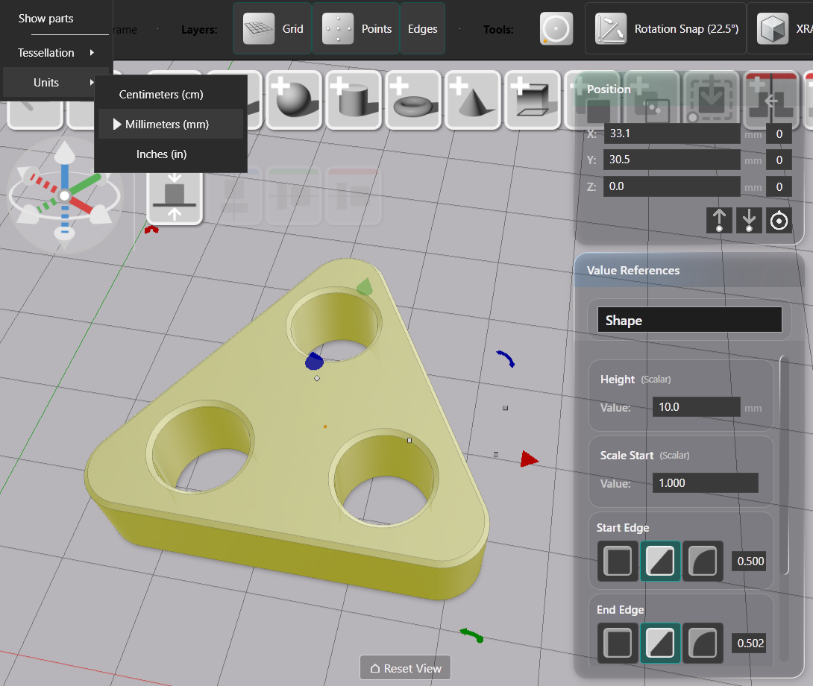This screenshot has width=813, height=686.
Task: Click the target icon in Position panel
Action: 779,221
